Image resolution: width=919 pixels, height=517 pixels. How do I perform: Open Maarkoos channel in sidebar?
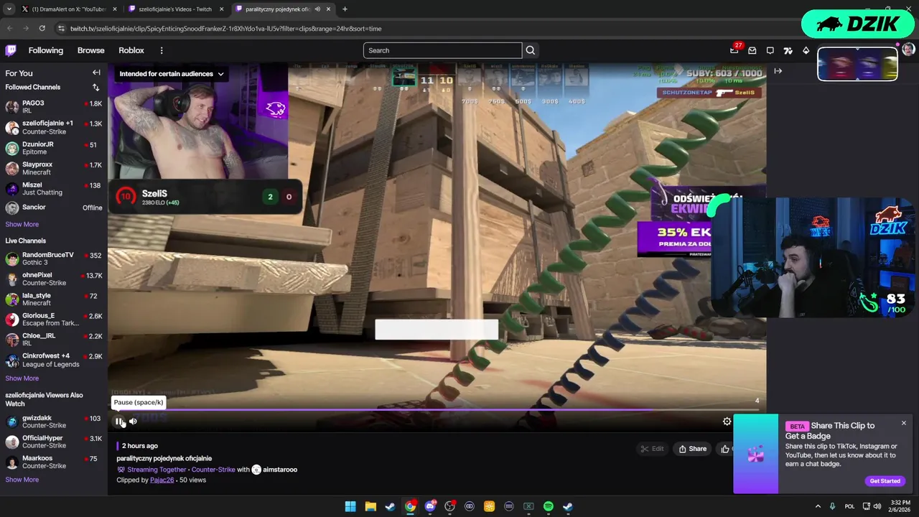click(54, 462)
